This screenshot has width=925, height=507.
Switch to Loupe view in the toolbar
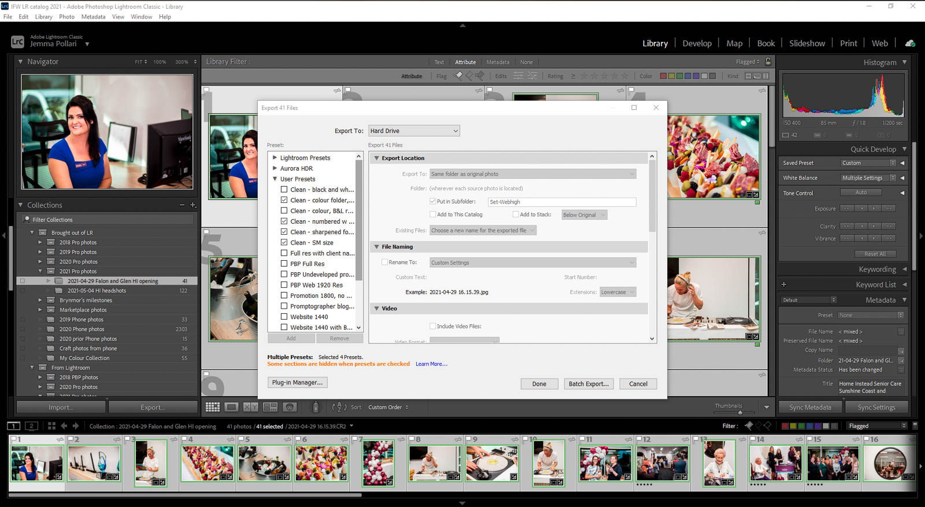[x=231, y=407]
